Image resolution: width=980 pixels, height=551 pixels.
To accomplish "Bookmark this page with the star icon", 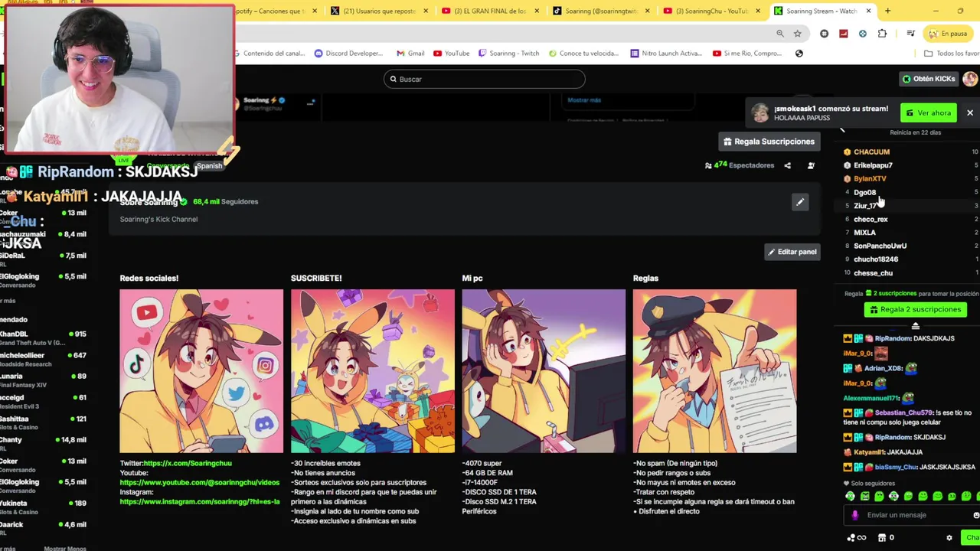I will [797, 34].
